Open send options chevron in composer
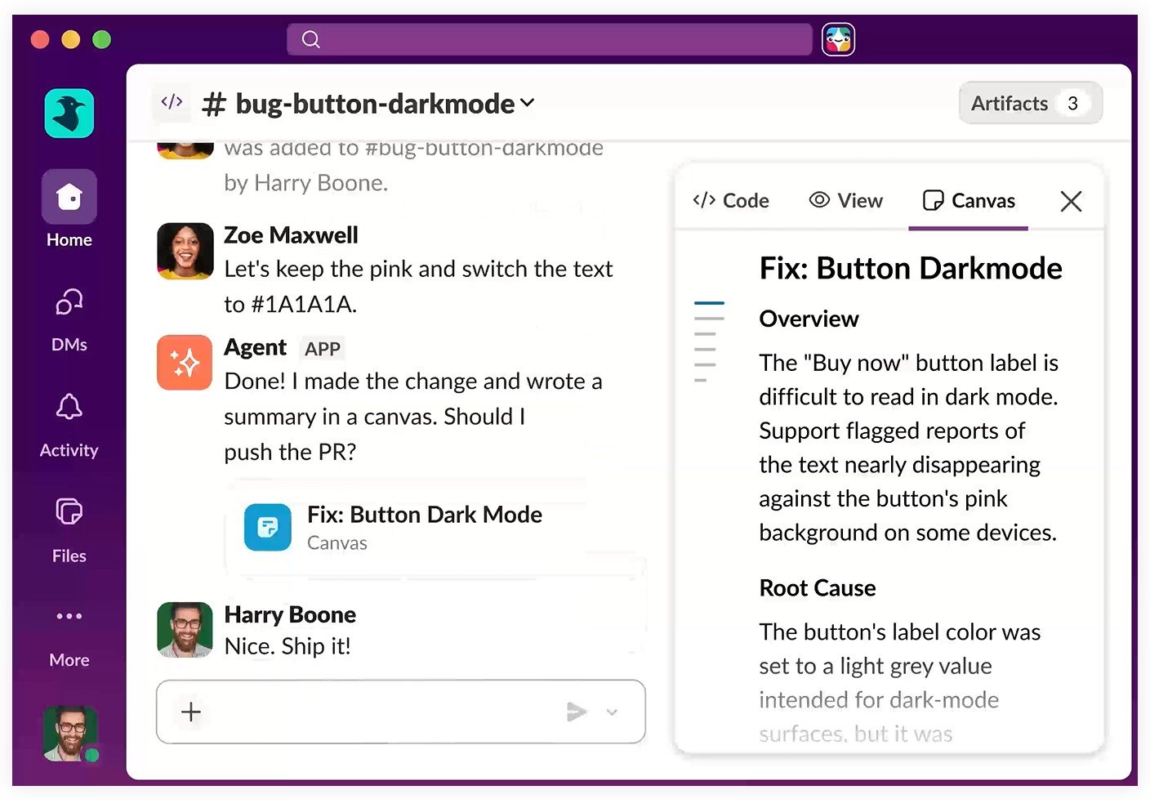The height and width of the screenshot is (799, 1150). click(x=612, y=712)
